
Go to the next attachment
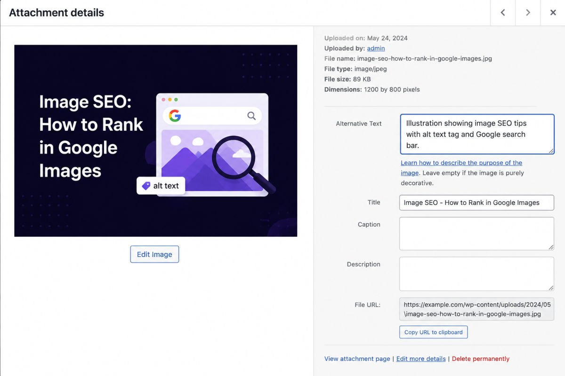(528, 13)
